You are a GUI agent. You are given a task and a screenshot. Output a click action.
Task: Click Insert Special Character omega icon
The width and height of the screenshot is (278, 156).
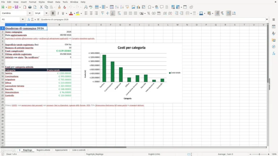[149, 7]
